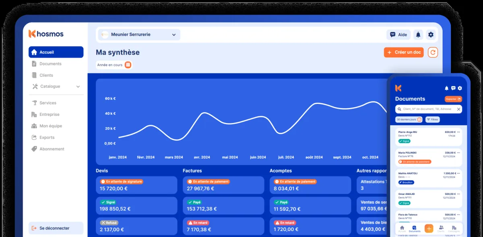Switch to Accueil tab in phone nav

402,229
